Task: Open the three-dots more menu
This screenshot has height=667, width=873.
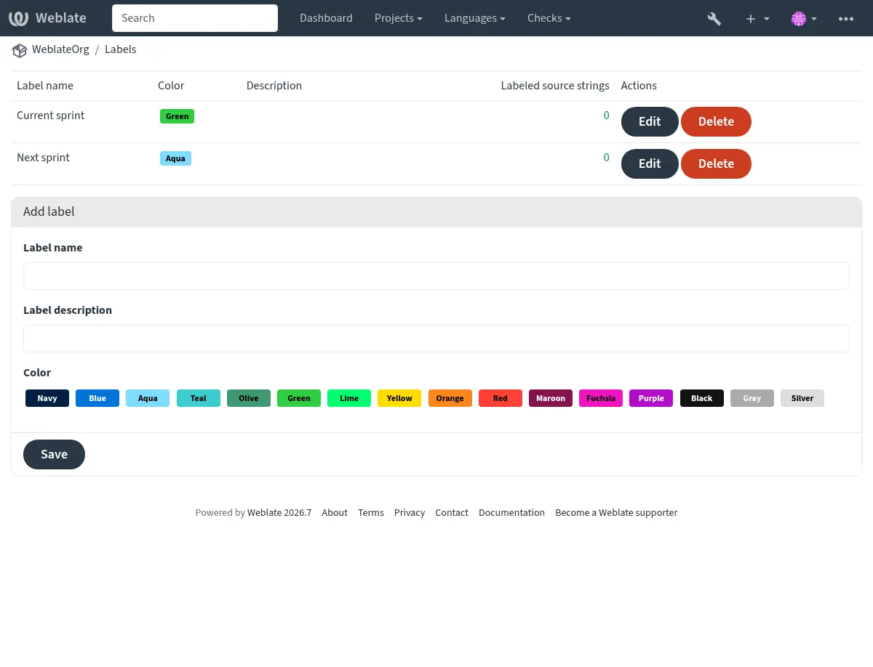Action: (x=846, y=18)
